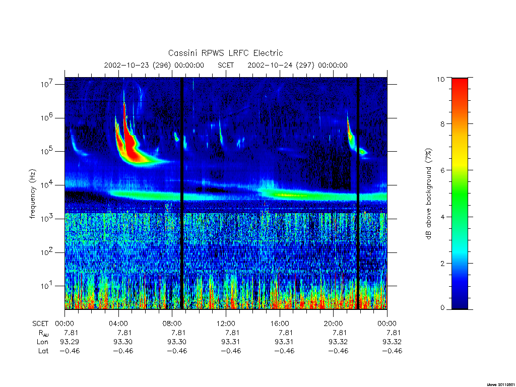Select the 10^1 frequency tick label
The height and width of the screenshot is (387, 516).
click(x=47, y=286)
